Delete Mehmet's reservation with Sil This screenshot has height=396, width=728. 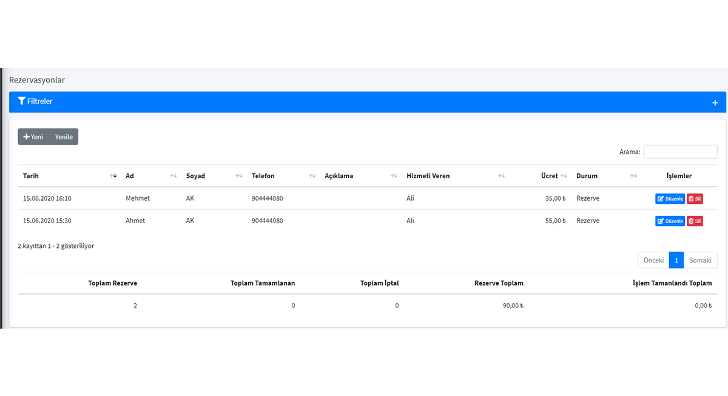(695, 199)
